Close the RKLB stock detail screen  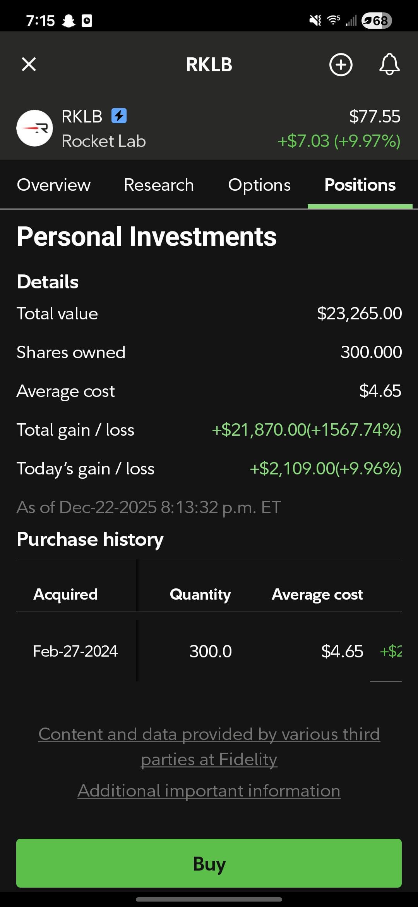coord(29,64)
